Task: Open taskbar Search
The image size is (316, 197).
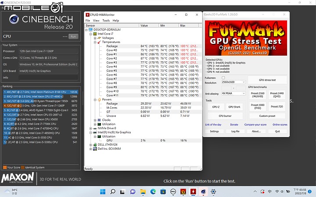Action: (113, 192)
